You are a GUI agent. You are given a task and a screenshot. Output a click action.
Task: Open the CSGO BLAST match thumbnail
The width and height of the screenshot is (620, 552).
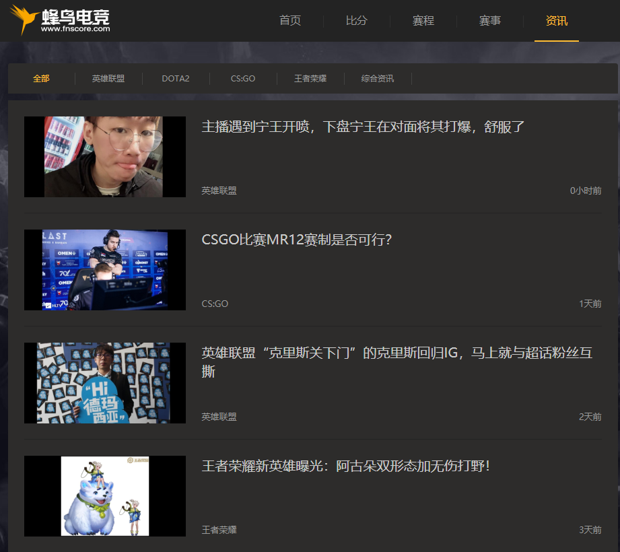click(x=105, y=270)
